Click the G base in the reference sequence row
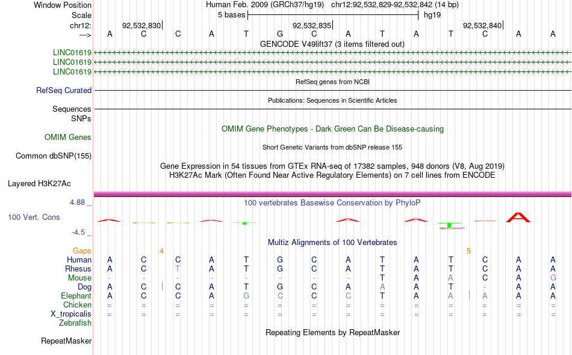This screenshot has height=355, width=572. pos(280,34)
